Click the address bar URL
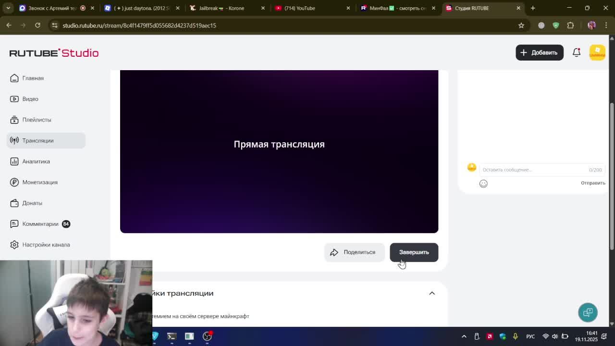 139,25
